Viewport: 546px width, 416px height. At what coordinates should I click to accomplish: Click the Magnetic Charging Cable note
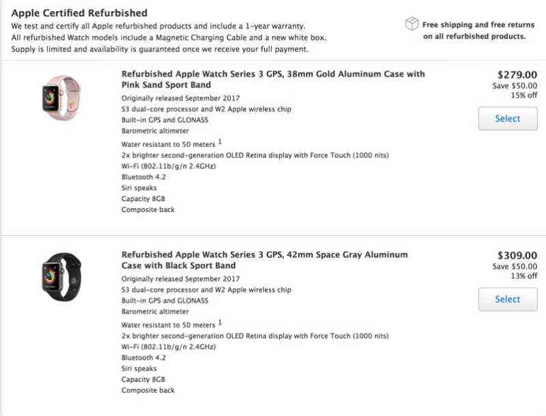coord(169,35)
